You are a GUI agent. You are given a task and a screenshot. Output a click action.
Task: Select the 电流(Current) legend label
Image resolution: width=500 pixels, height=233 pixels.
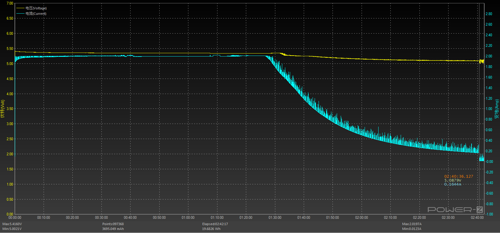pyautogui.click(x=36, y=14)
